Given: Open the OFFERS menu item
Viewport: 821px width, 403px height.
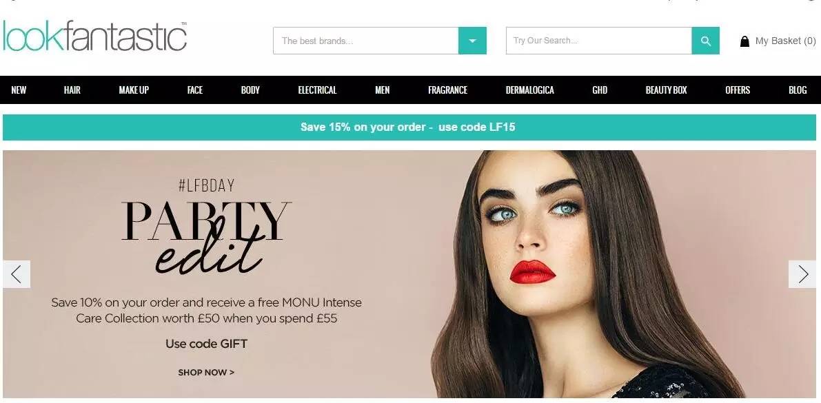Looking at the screenshot, I should click(738, 90).
